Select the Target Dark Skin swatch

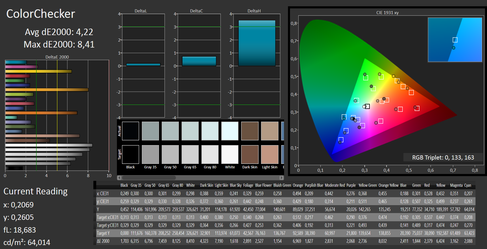tap(250, 154)
